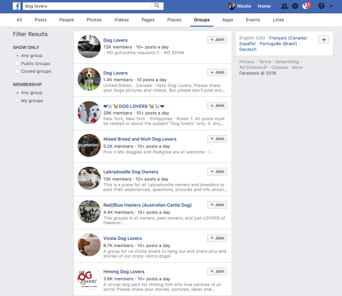Switch language to Português (Brasil)

tap(278, 44)
